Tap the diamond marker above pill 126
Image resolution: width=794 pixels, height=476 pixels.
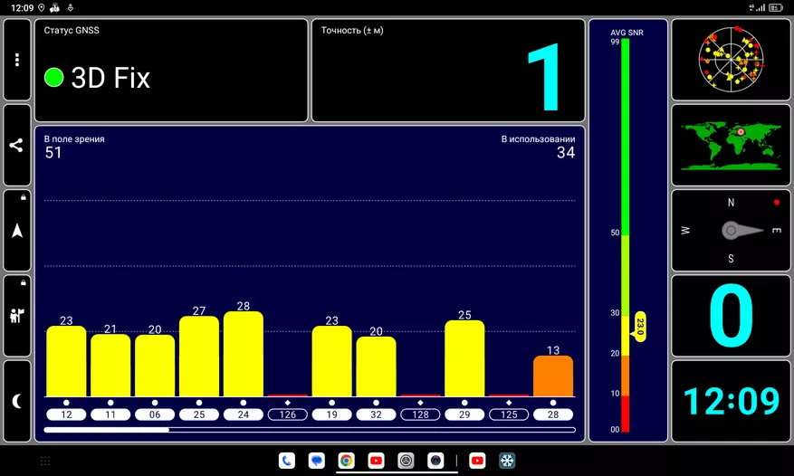point(288,403)
